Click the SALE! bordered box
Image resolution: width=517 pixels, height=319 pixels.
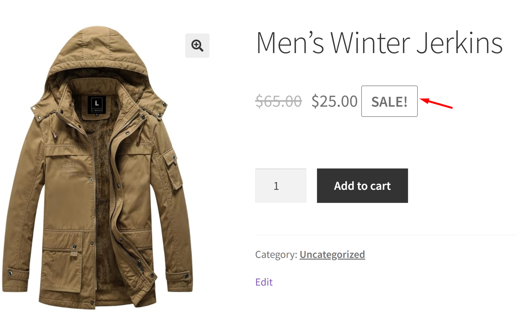point(389,101)
